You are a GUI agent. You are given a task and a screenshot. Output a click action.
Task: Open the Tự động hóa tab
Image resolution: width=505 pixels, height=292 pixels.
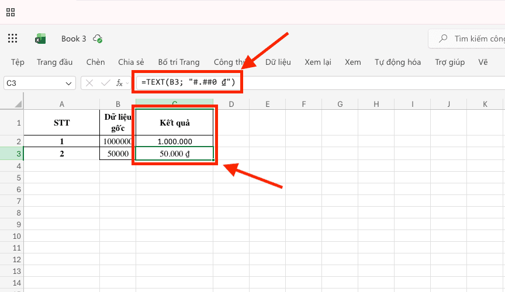397,62
